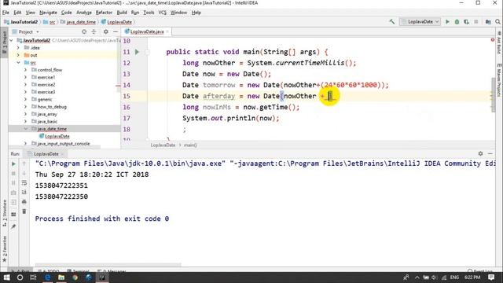Viewport: 503px width, 283px height.
Task: Run with Coverage from the toolbar
Action: [466, 22]
